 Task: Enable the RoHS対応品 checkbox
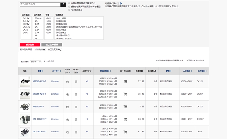69,10
